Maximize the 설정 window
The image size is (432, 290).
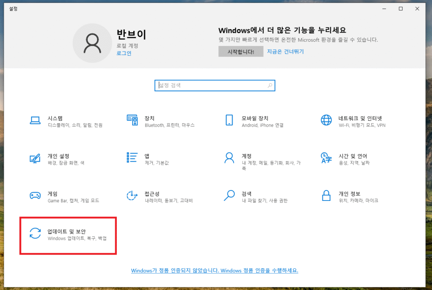pos(401,9)
